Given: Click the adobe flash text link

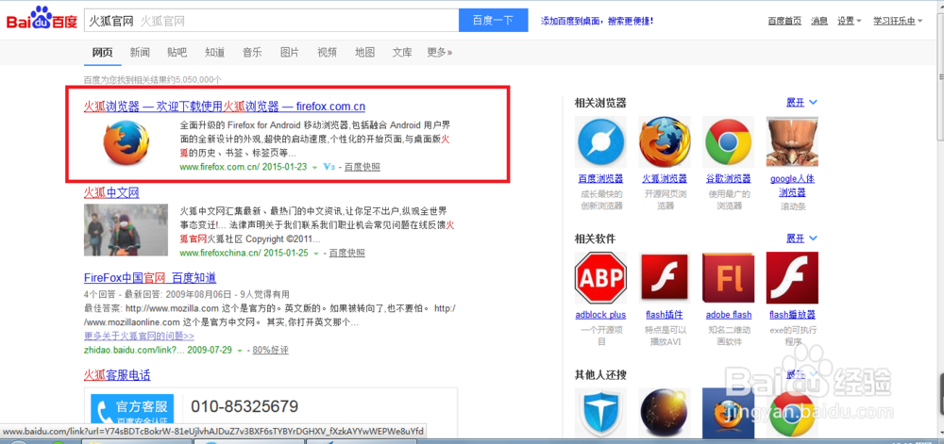Looking at the screenshot, I should point(728,315).
